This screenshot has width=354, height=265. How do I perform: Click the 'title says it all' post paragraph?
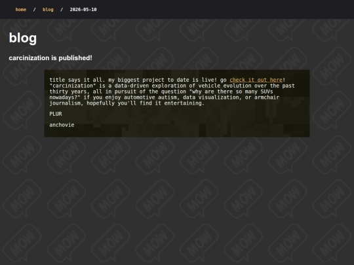pyautogui.click(x=172, y=92)
